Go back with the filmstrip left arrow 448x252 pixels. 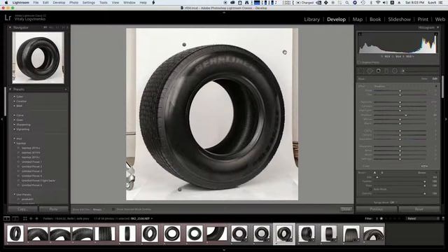click(31, 218)
